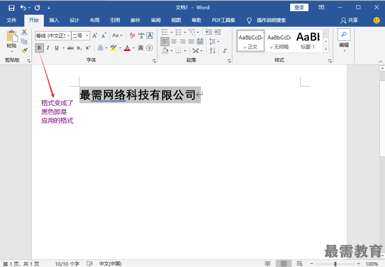Apply the red font color
This screenshot has height=267, width=385.
pyautogui.click(x=127, y=48)
